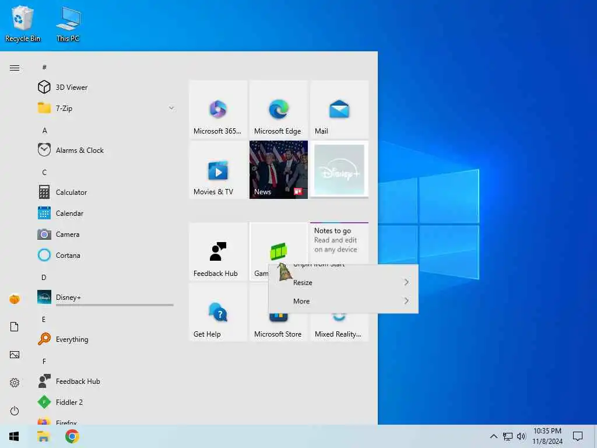Expand the 7-Zip folder chevron
The image size is (597, 448).
point(171,108)
